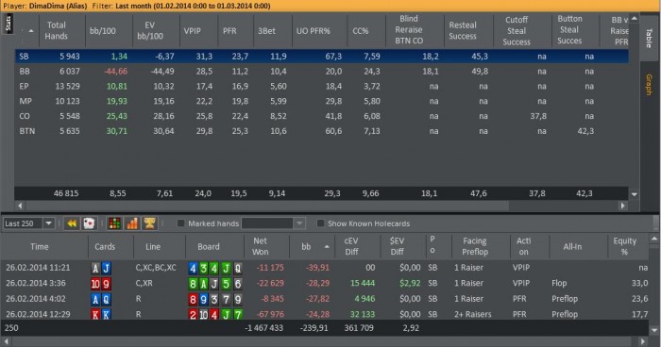661x347 pixels.
Task: Click the gold trophy icon
Action: tap(149, 223)
